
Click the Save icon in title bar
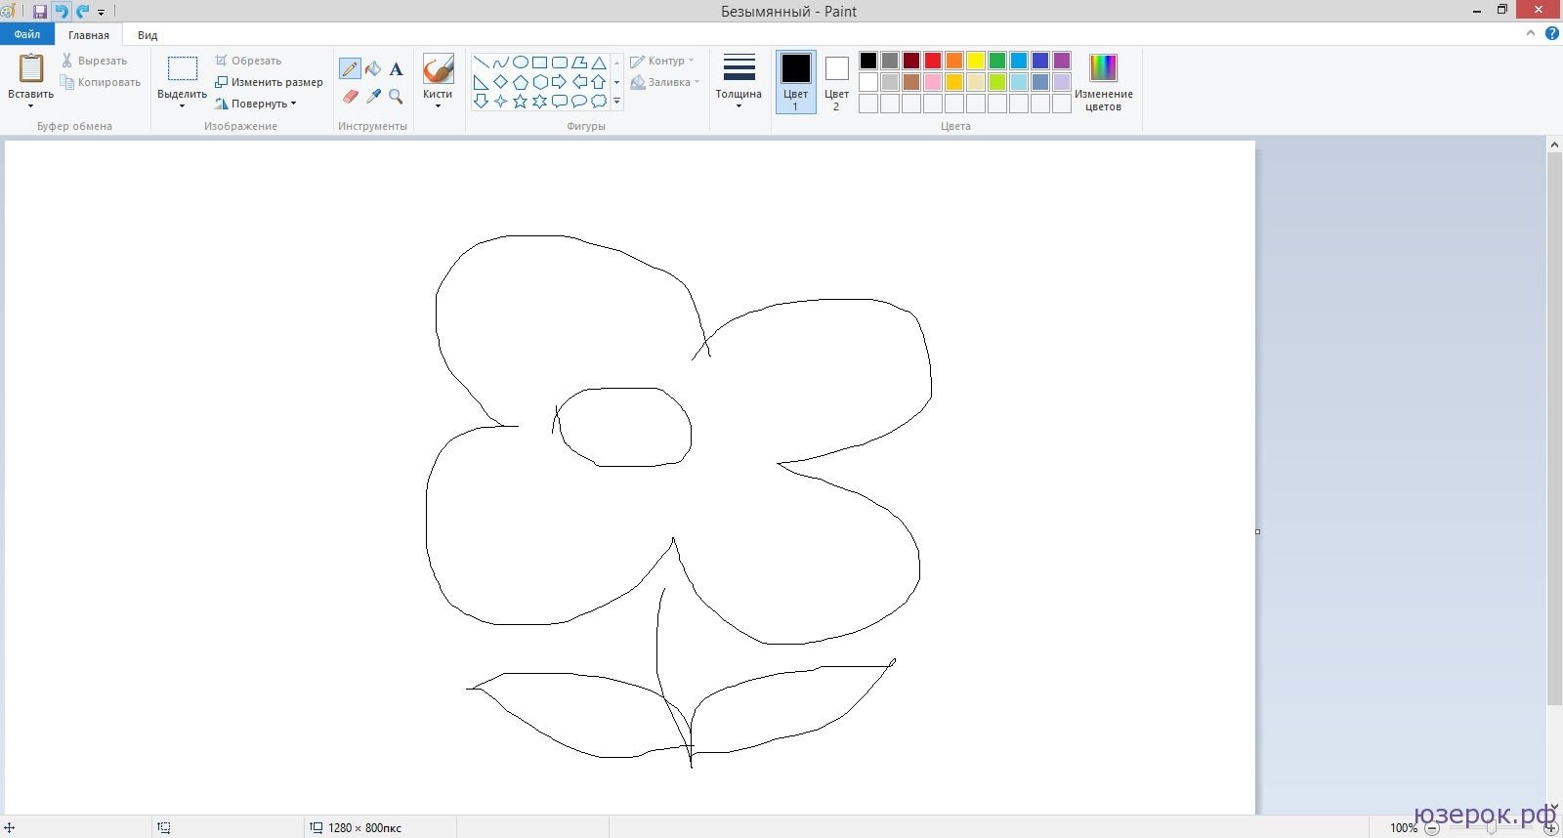40,12
